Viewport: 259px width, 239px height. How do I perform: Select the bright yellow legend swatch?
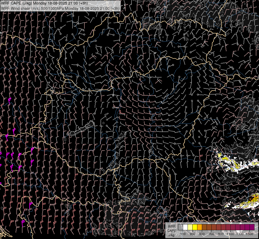pyautogui.click(x=195, y=227)
